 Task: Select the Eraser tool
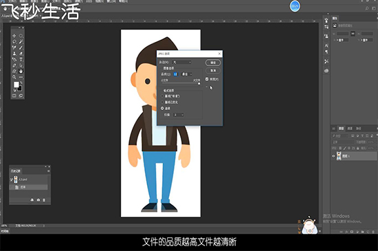tap(21, 54)
